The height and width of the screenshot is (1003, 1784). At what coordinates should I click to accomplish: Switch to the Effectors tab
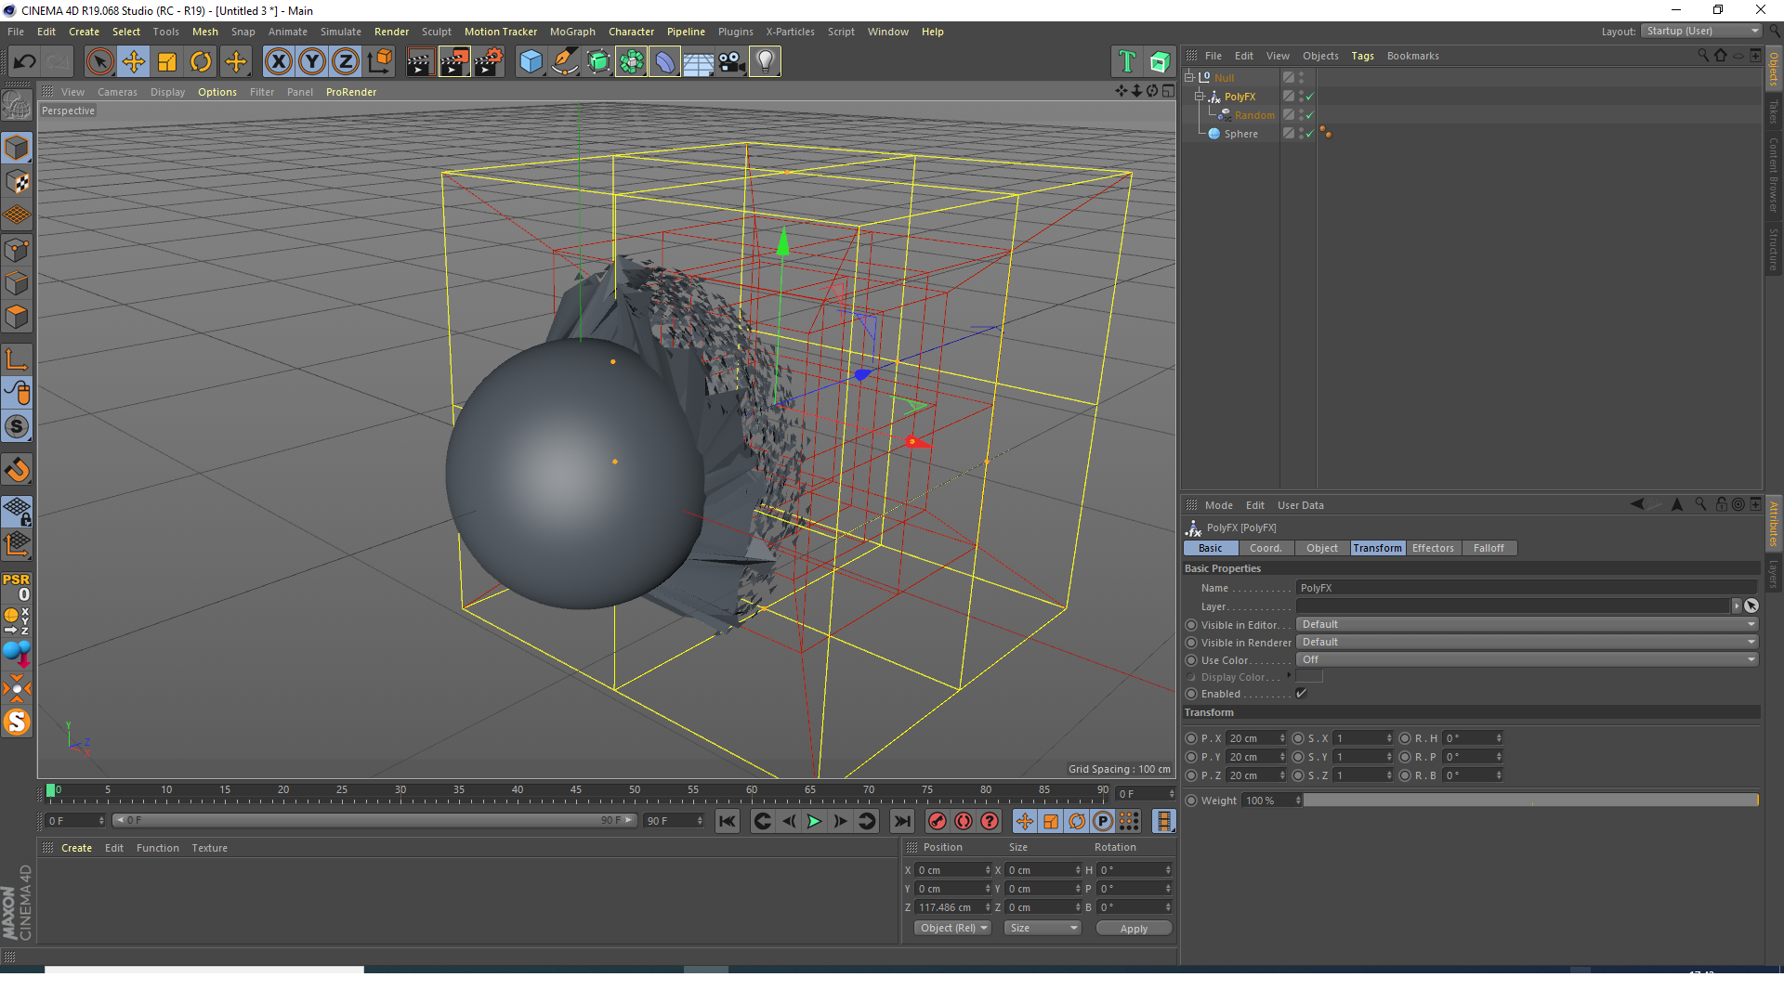click(x=1433, y=548)
